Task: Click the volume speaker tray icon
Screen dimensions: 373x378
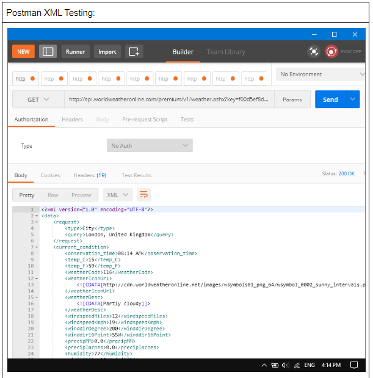Action: pos(286,365)
